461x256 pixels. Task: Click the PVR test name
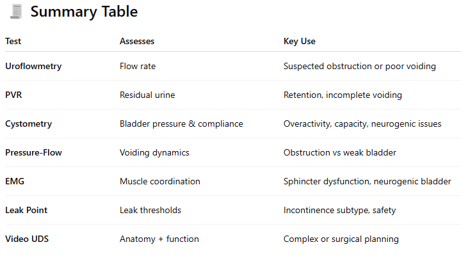click(x=13, y=95)
